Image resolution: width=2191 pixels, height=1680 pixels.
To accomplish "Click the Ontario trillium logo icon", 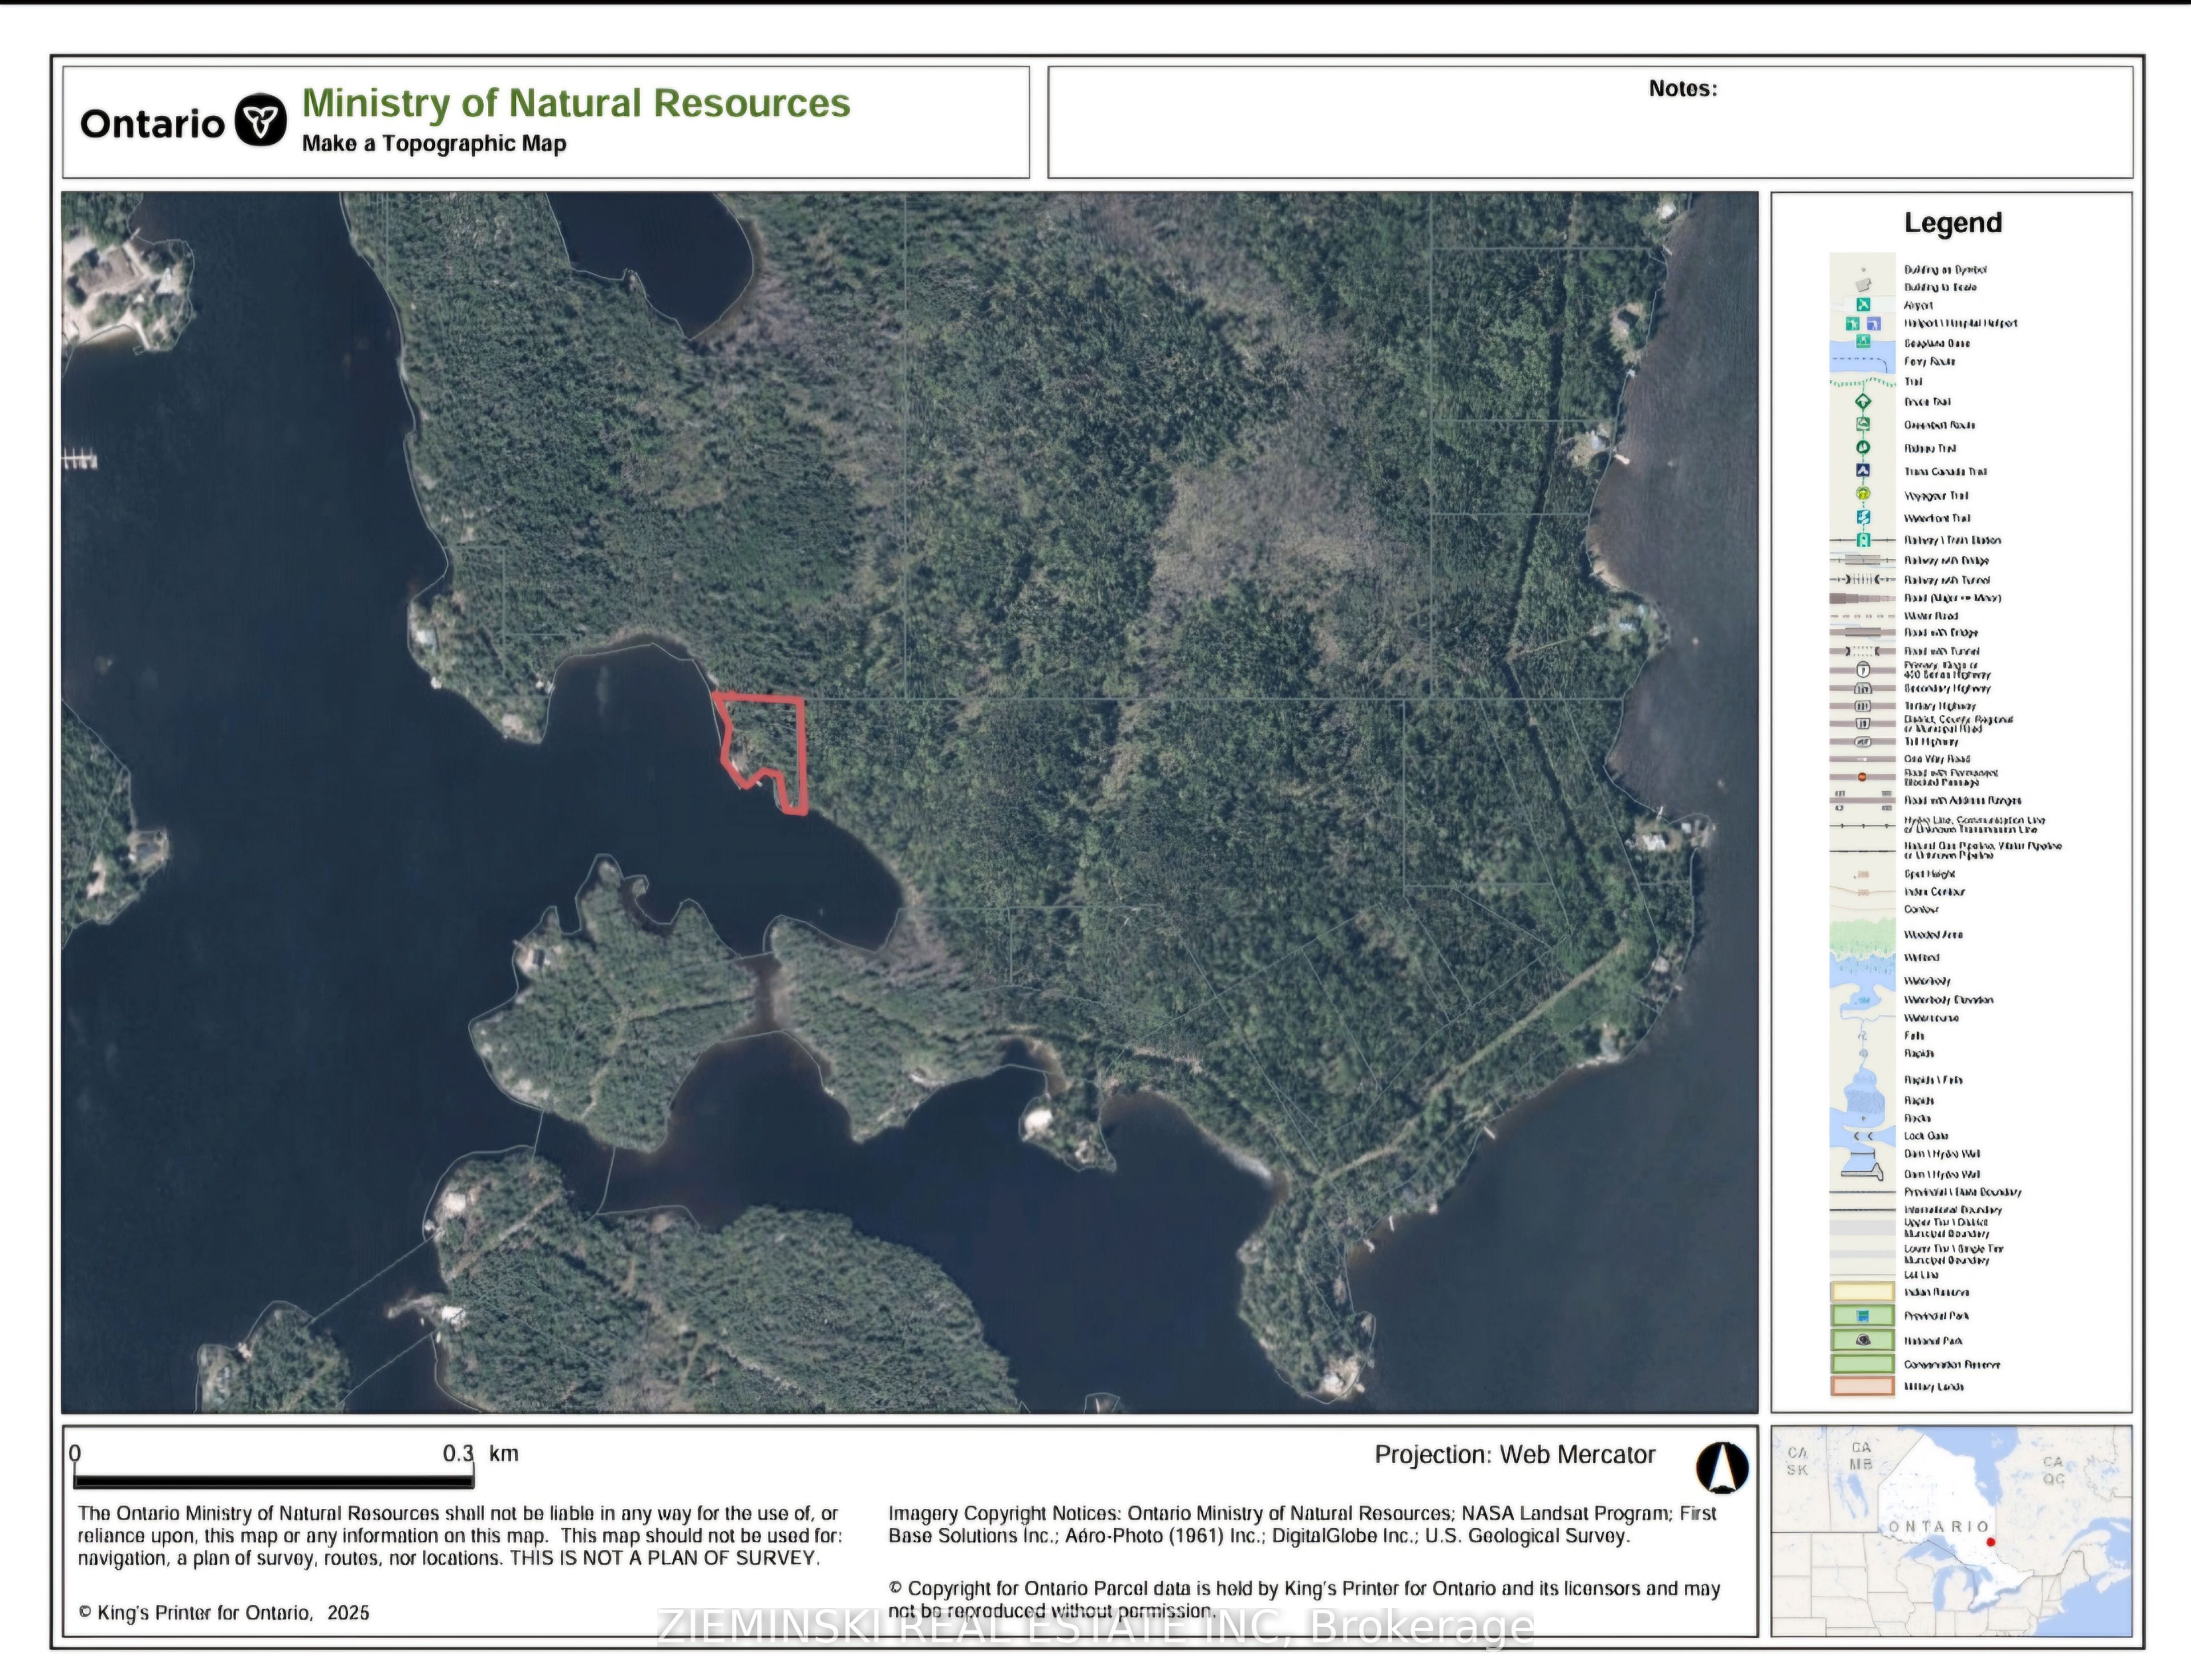I will pyautogui.click(x=261, y=121).
